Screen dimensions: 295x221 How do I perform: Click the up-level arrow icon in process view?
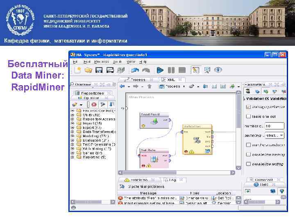[150, 86]
